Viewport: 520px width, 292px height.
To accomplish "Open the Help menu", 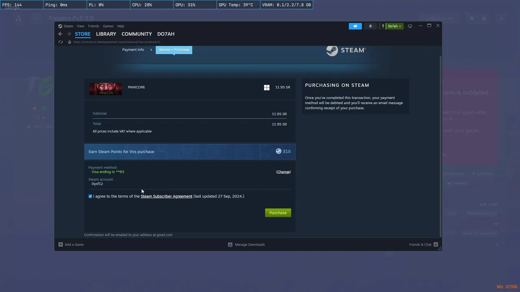I will pos(121,26).
